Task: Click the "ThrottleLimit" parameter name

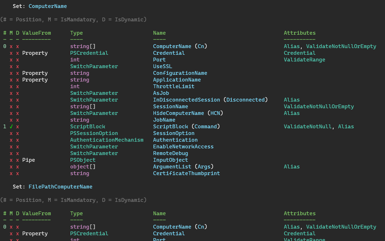Action: pyautogui.click(x=174, y=86)
